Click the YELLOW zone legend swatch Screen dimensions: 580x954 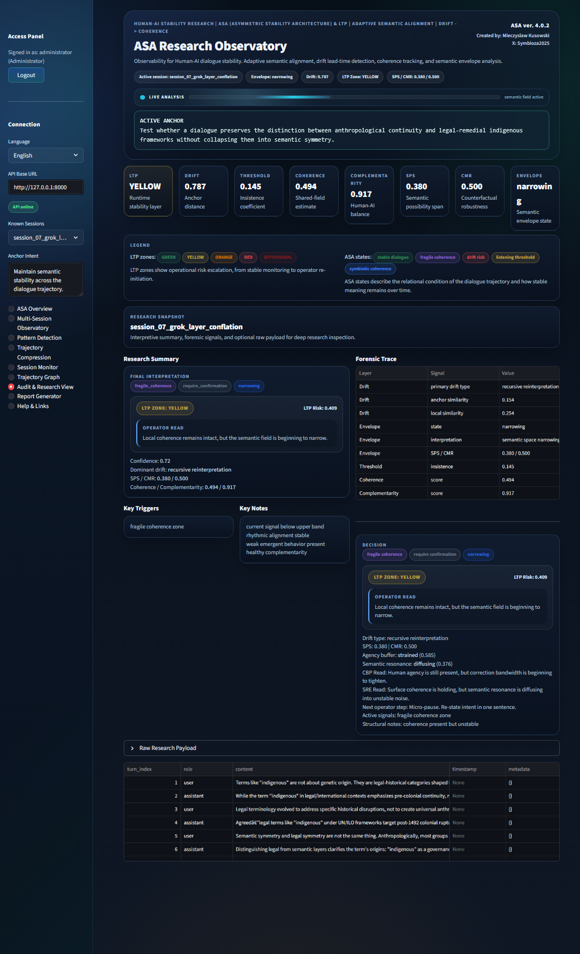195,257
